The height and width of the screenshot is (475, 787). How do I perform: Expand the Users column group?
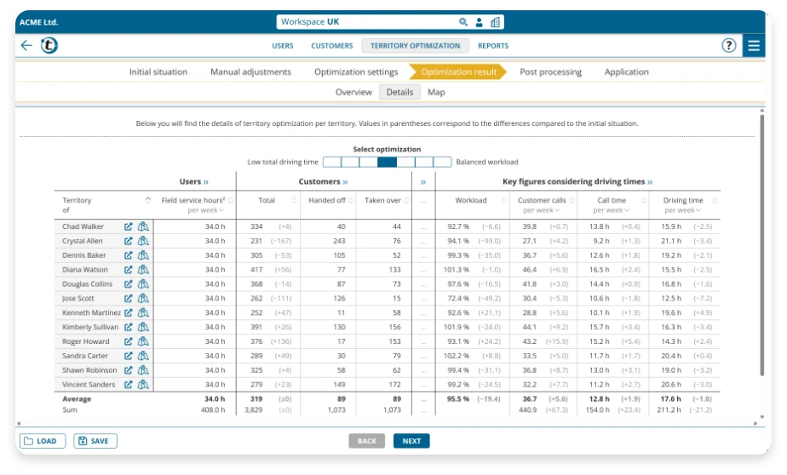coord(206,182)
